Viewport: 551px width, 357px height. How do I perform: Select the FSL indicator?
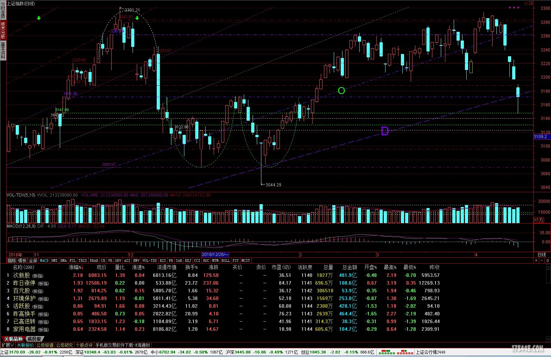[72, 260]
